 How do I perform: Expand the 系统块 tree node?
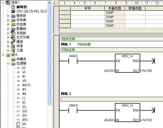tap(8, 33)
